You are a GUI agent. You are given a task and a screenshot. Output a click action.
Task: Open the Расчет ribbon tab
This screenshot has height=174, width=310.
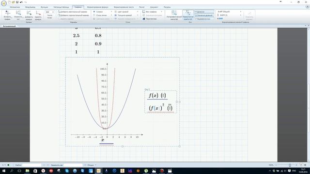click(142, 7)
